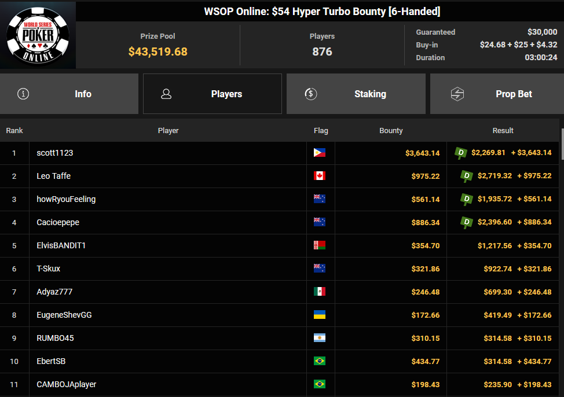
Task: Select player name ElvisBANDIT1
Action: coord(61,245)
